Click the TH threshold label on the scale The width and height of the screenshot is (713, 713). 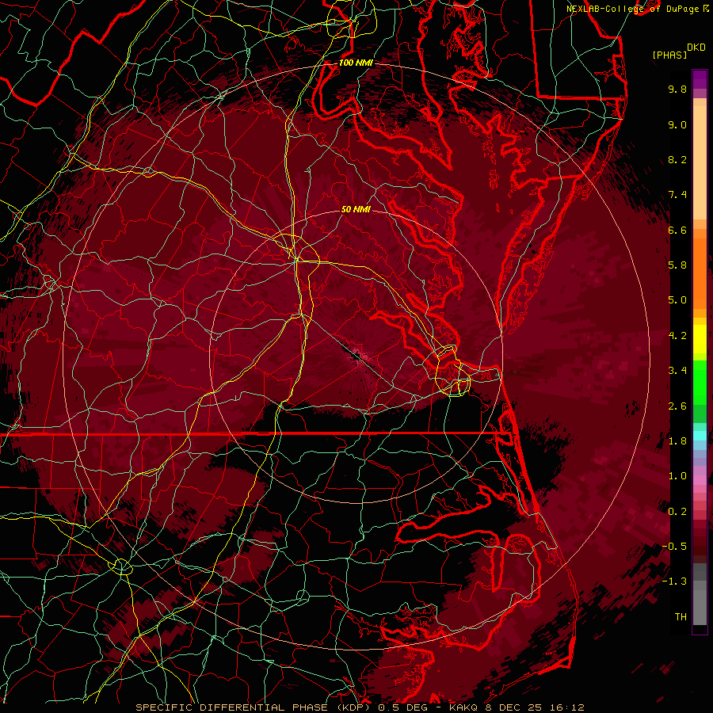(x=681, y=617)
